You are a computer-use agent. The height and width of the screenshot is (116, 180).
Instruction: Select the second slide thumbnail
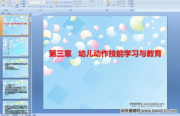pos(16,47)
